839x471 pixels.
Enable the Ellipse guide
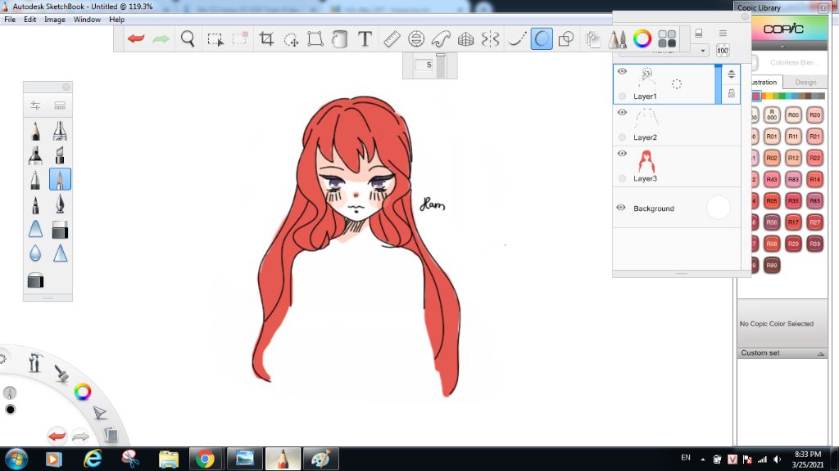pyautogui.click(x=415, y=38)
